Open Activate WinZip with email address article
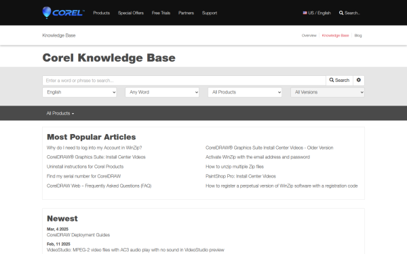 [x=258, y=157]
